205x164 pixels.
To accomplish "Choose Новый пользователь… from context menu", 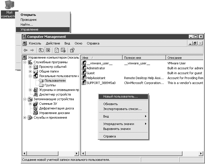I will pyautogui.click(x=123, y=96).
